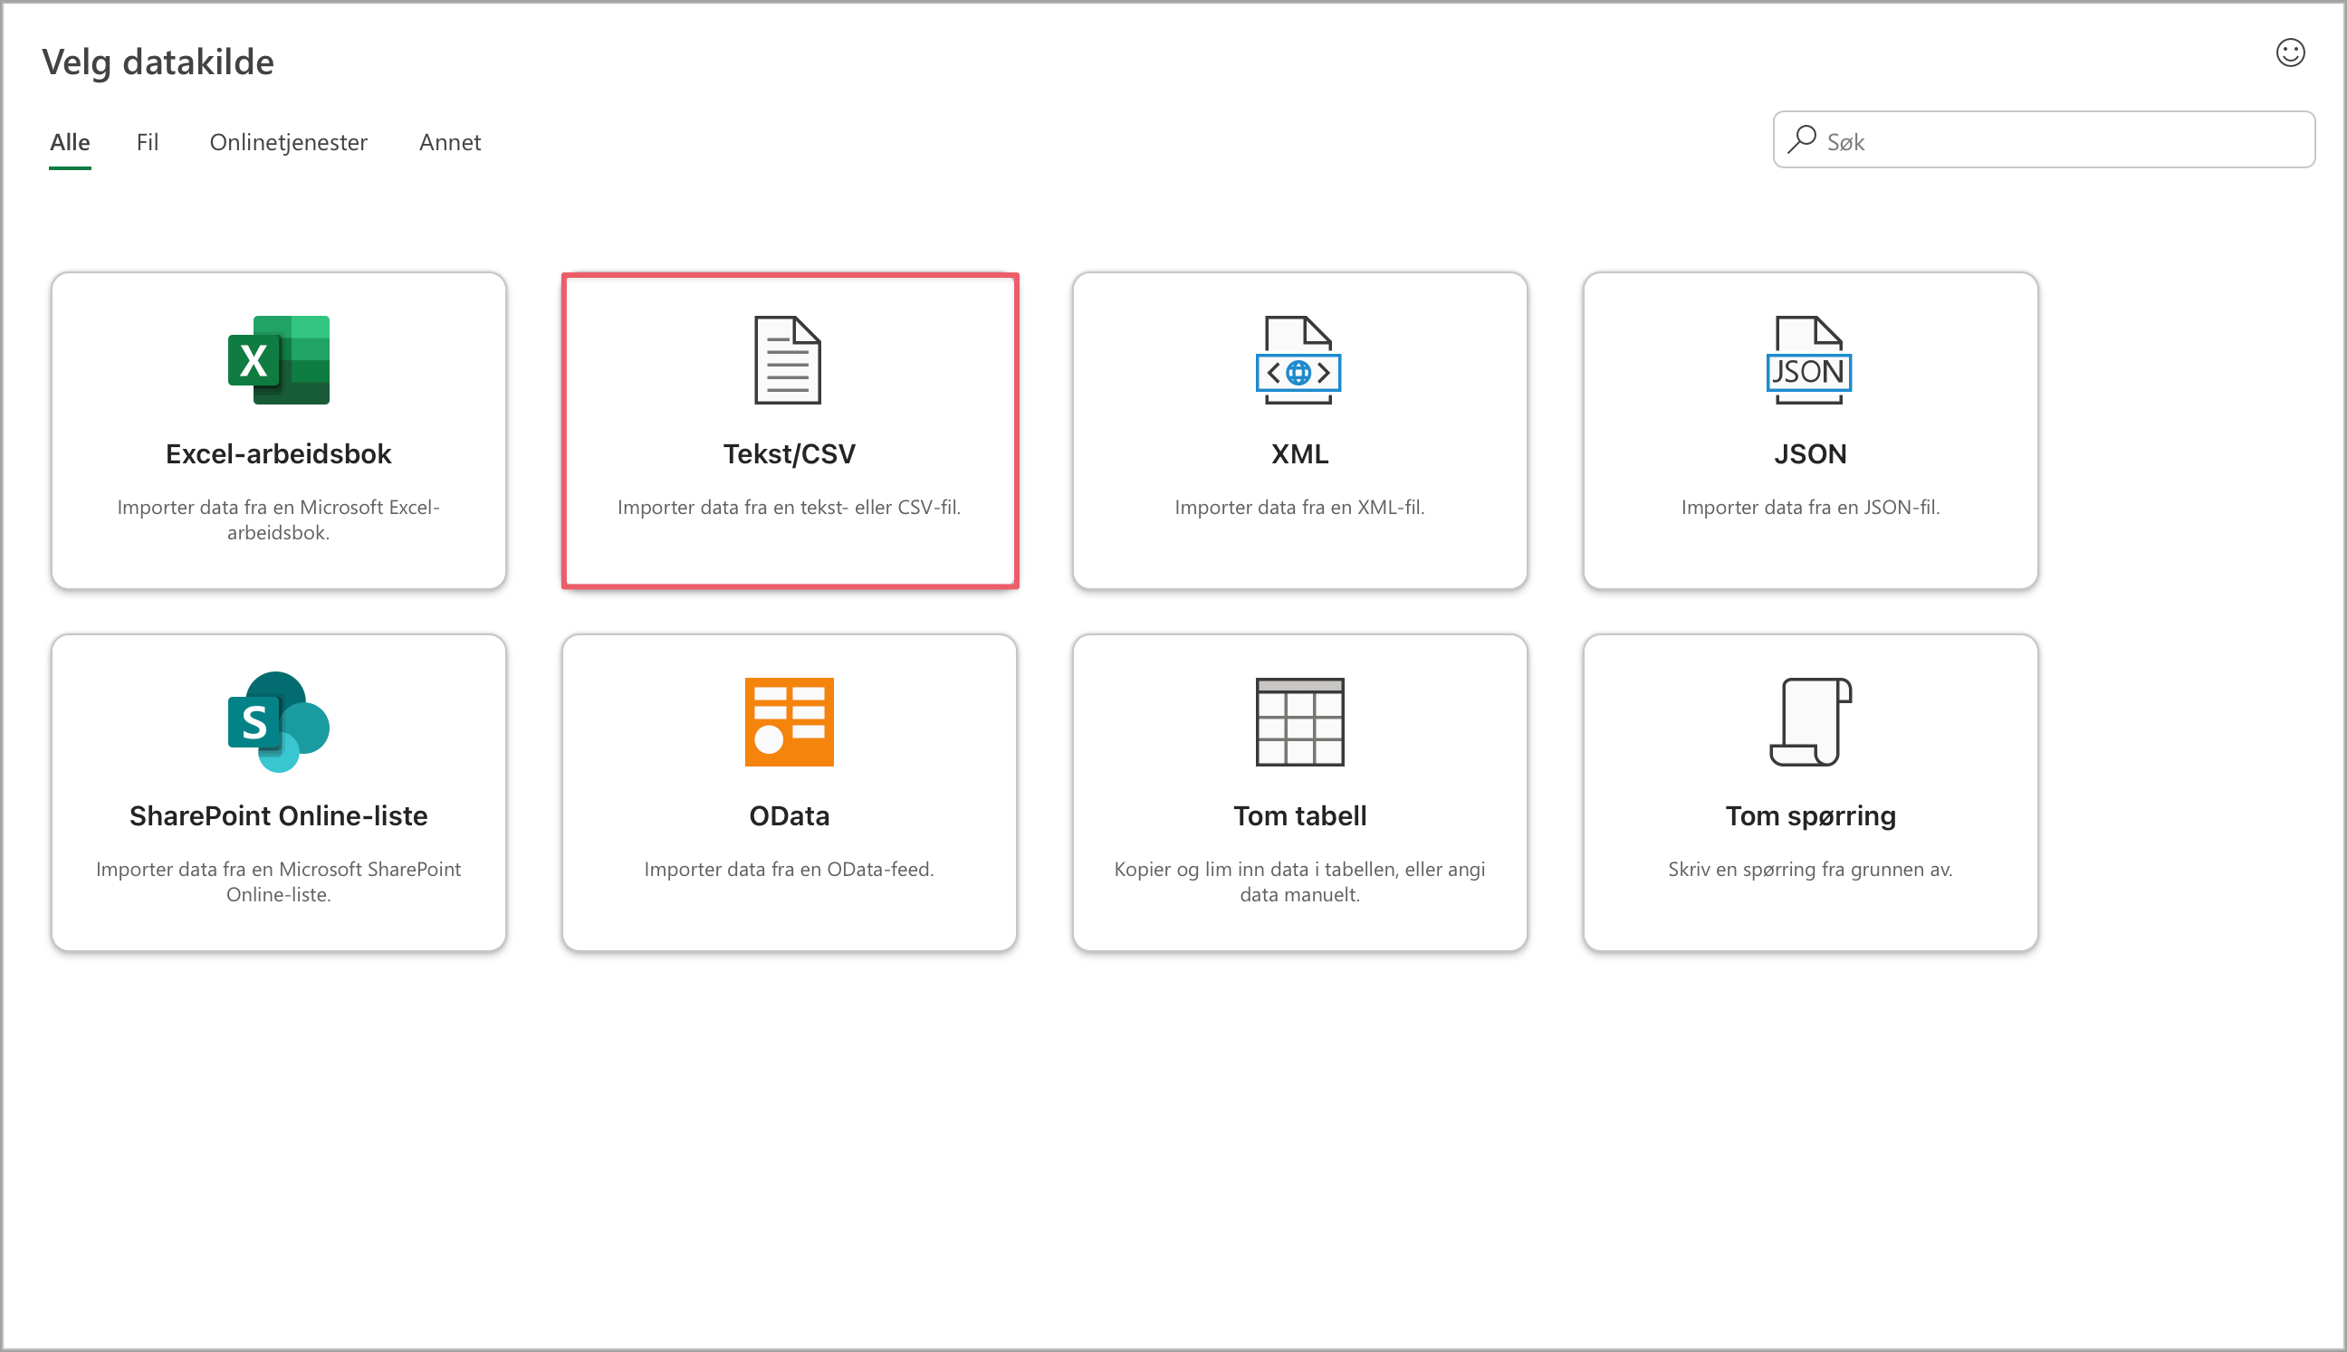
Task: Switch to the Alle tab
Action: 70,142
